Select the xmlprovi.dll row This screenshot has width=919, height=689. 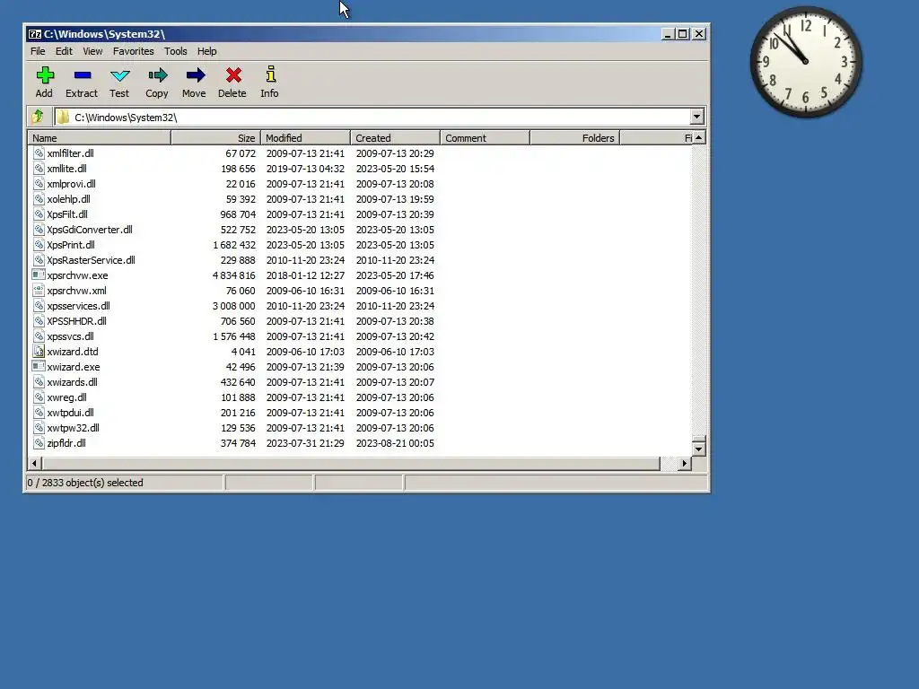pos(359,183)
